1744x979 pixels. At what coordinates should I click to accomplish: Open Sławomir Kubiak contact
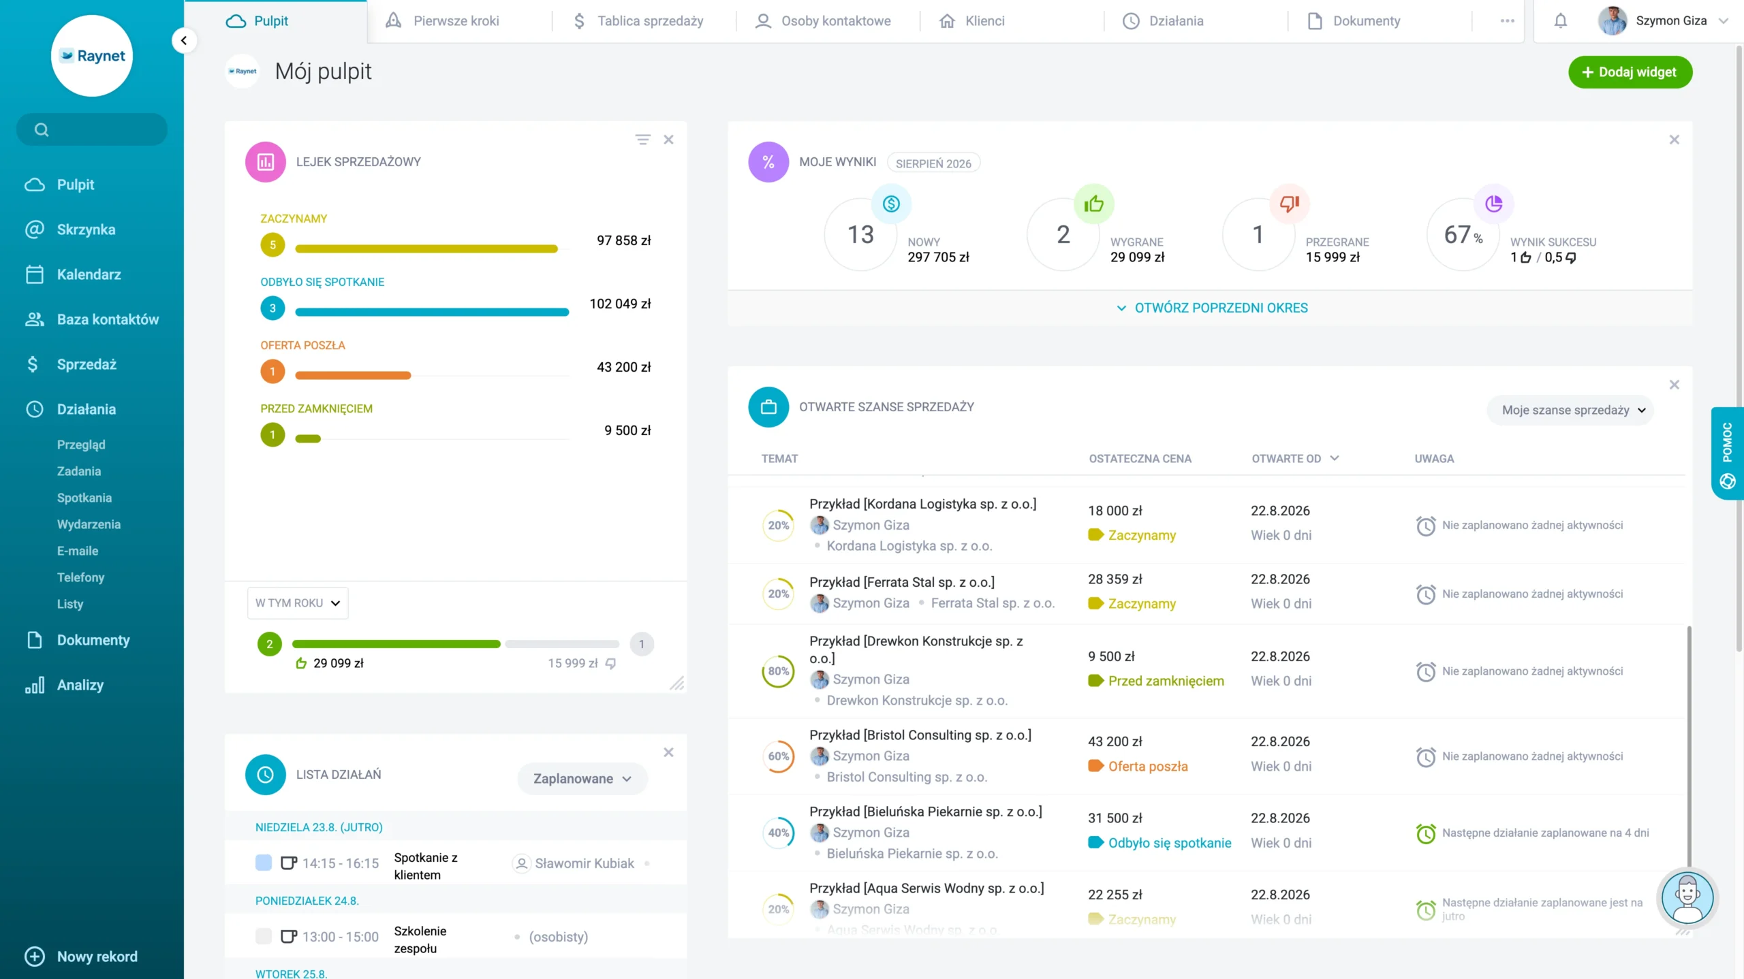pos(585,863)
